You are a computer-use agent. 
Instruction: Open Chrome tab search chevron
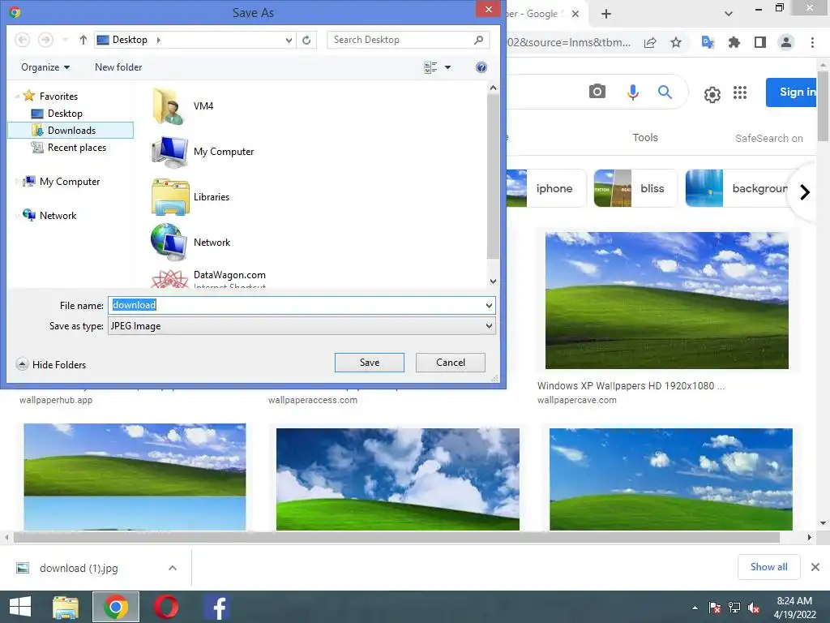(x=729, y=14)
